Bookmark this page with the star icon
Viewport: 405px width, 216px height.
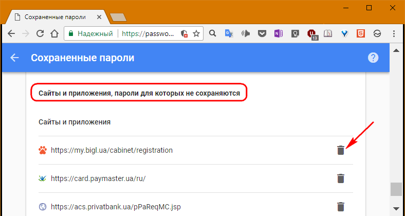196,33
